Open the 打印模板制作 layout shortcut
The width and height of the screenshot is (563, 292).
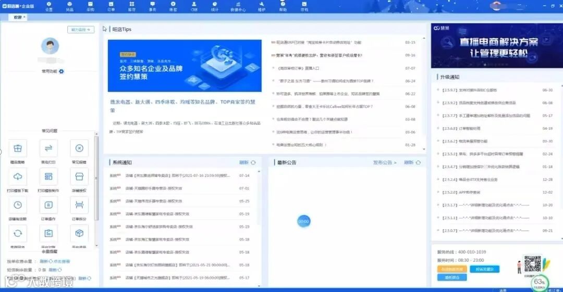coord(48,176)
